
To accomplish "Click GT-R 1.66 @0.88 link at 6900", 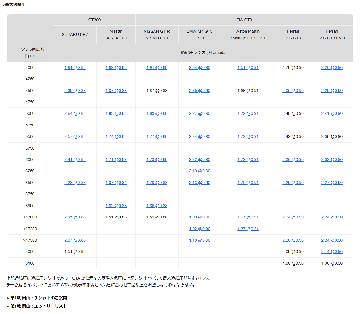I will (157, 206).
